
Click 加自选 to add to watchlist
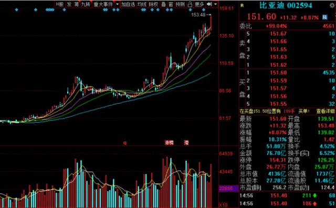point(128,4)
